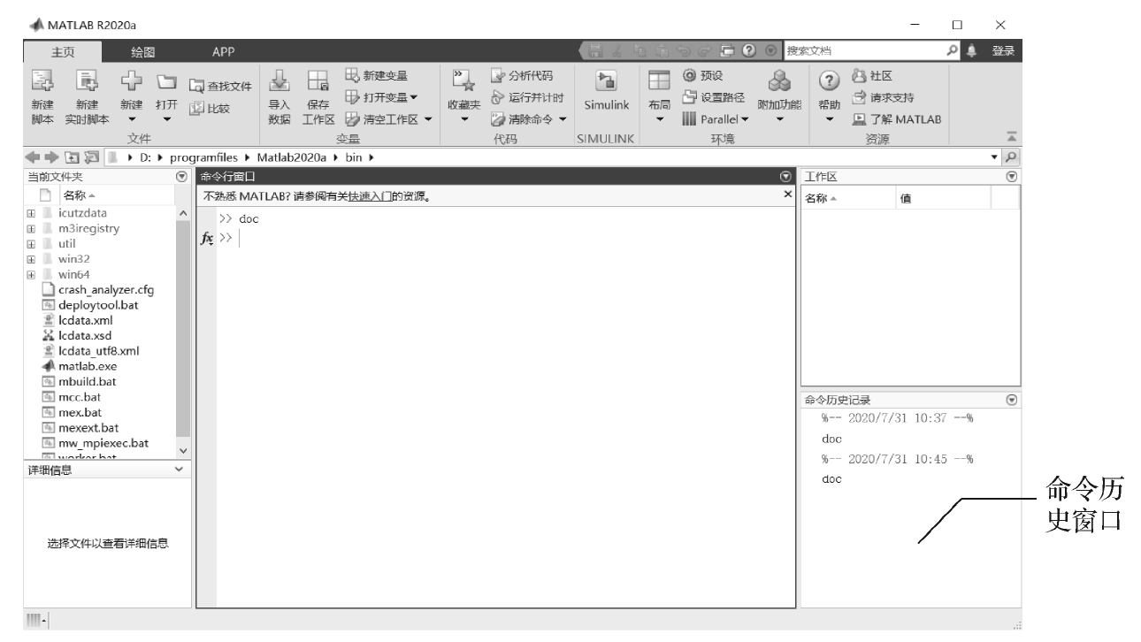Create a new live script 新建实时脚本
The image size is (1141, 642).
click(x=86, y=97)
